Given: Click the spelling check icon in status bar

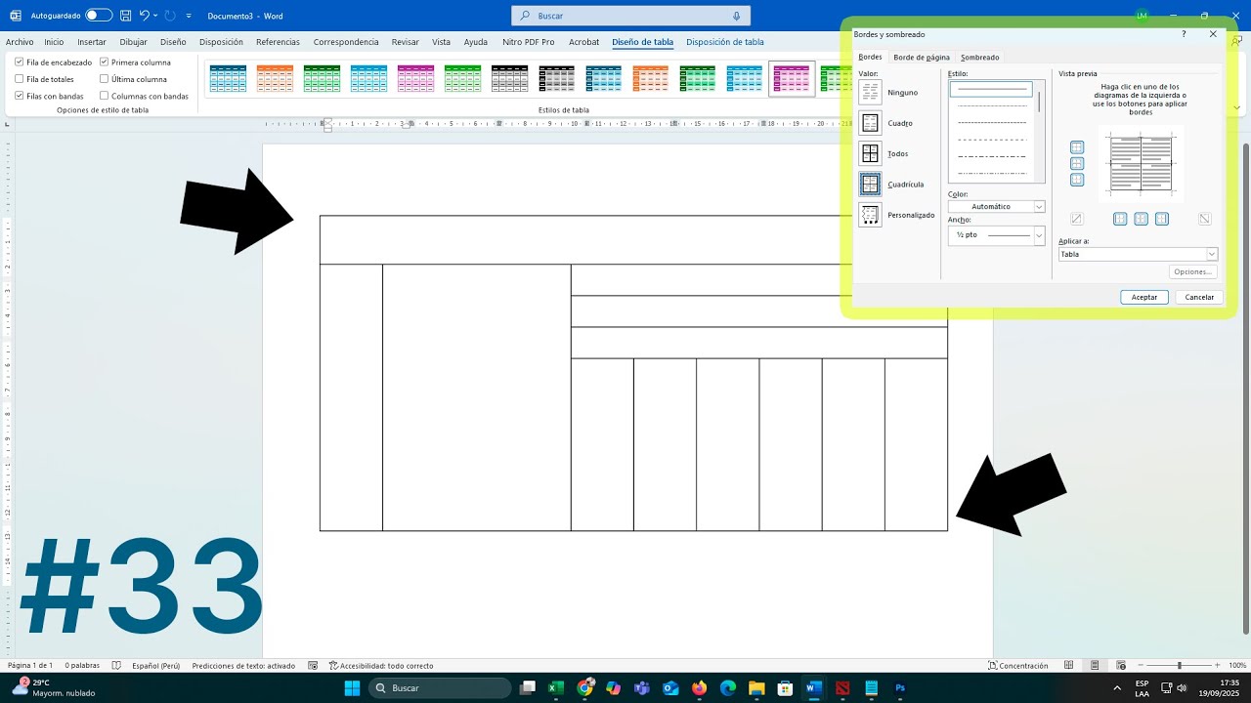Looking at the screenshot, I should (x=116, y=666).
